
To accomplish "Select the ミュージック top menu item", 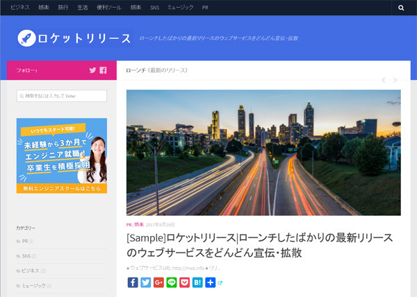I will (x=181, y=8).
